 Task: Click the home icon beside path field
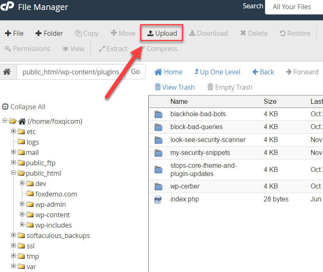pyautogui.click(x=7, y=72)
